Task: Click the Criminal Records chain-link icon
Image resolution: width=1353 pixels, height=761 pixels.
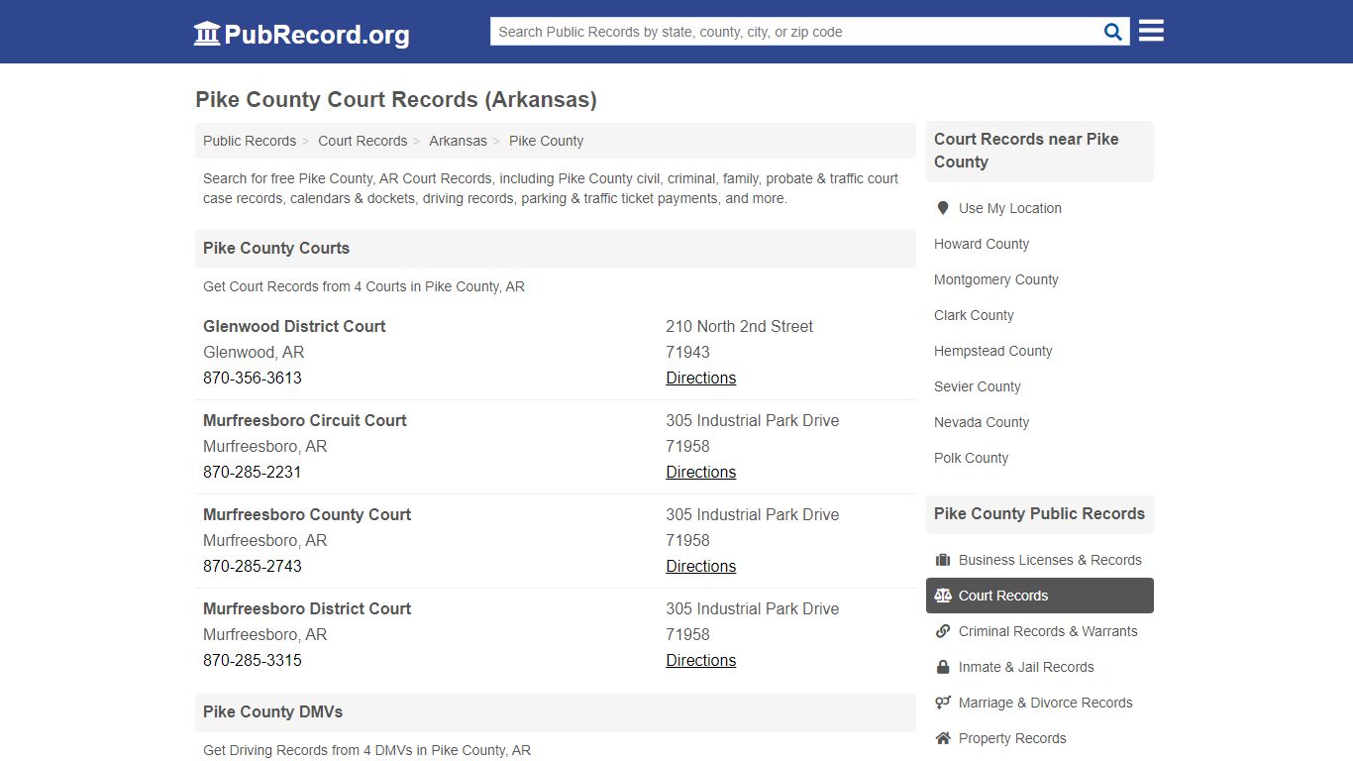Action: pyautogui.click(x=943, y=631)
